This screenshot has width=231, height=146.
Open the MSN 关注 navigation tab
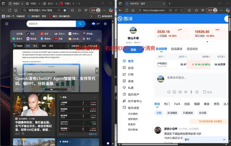(x=35, y=46)
